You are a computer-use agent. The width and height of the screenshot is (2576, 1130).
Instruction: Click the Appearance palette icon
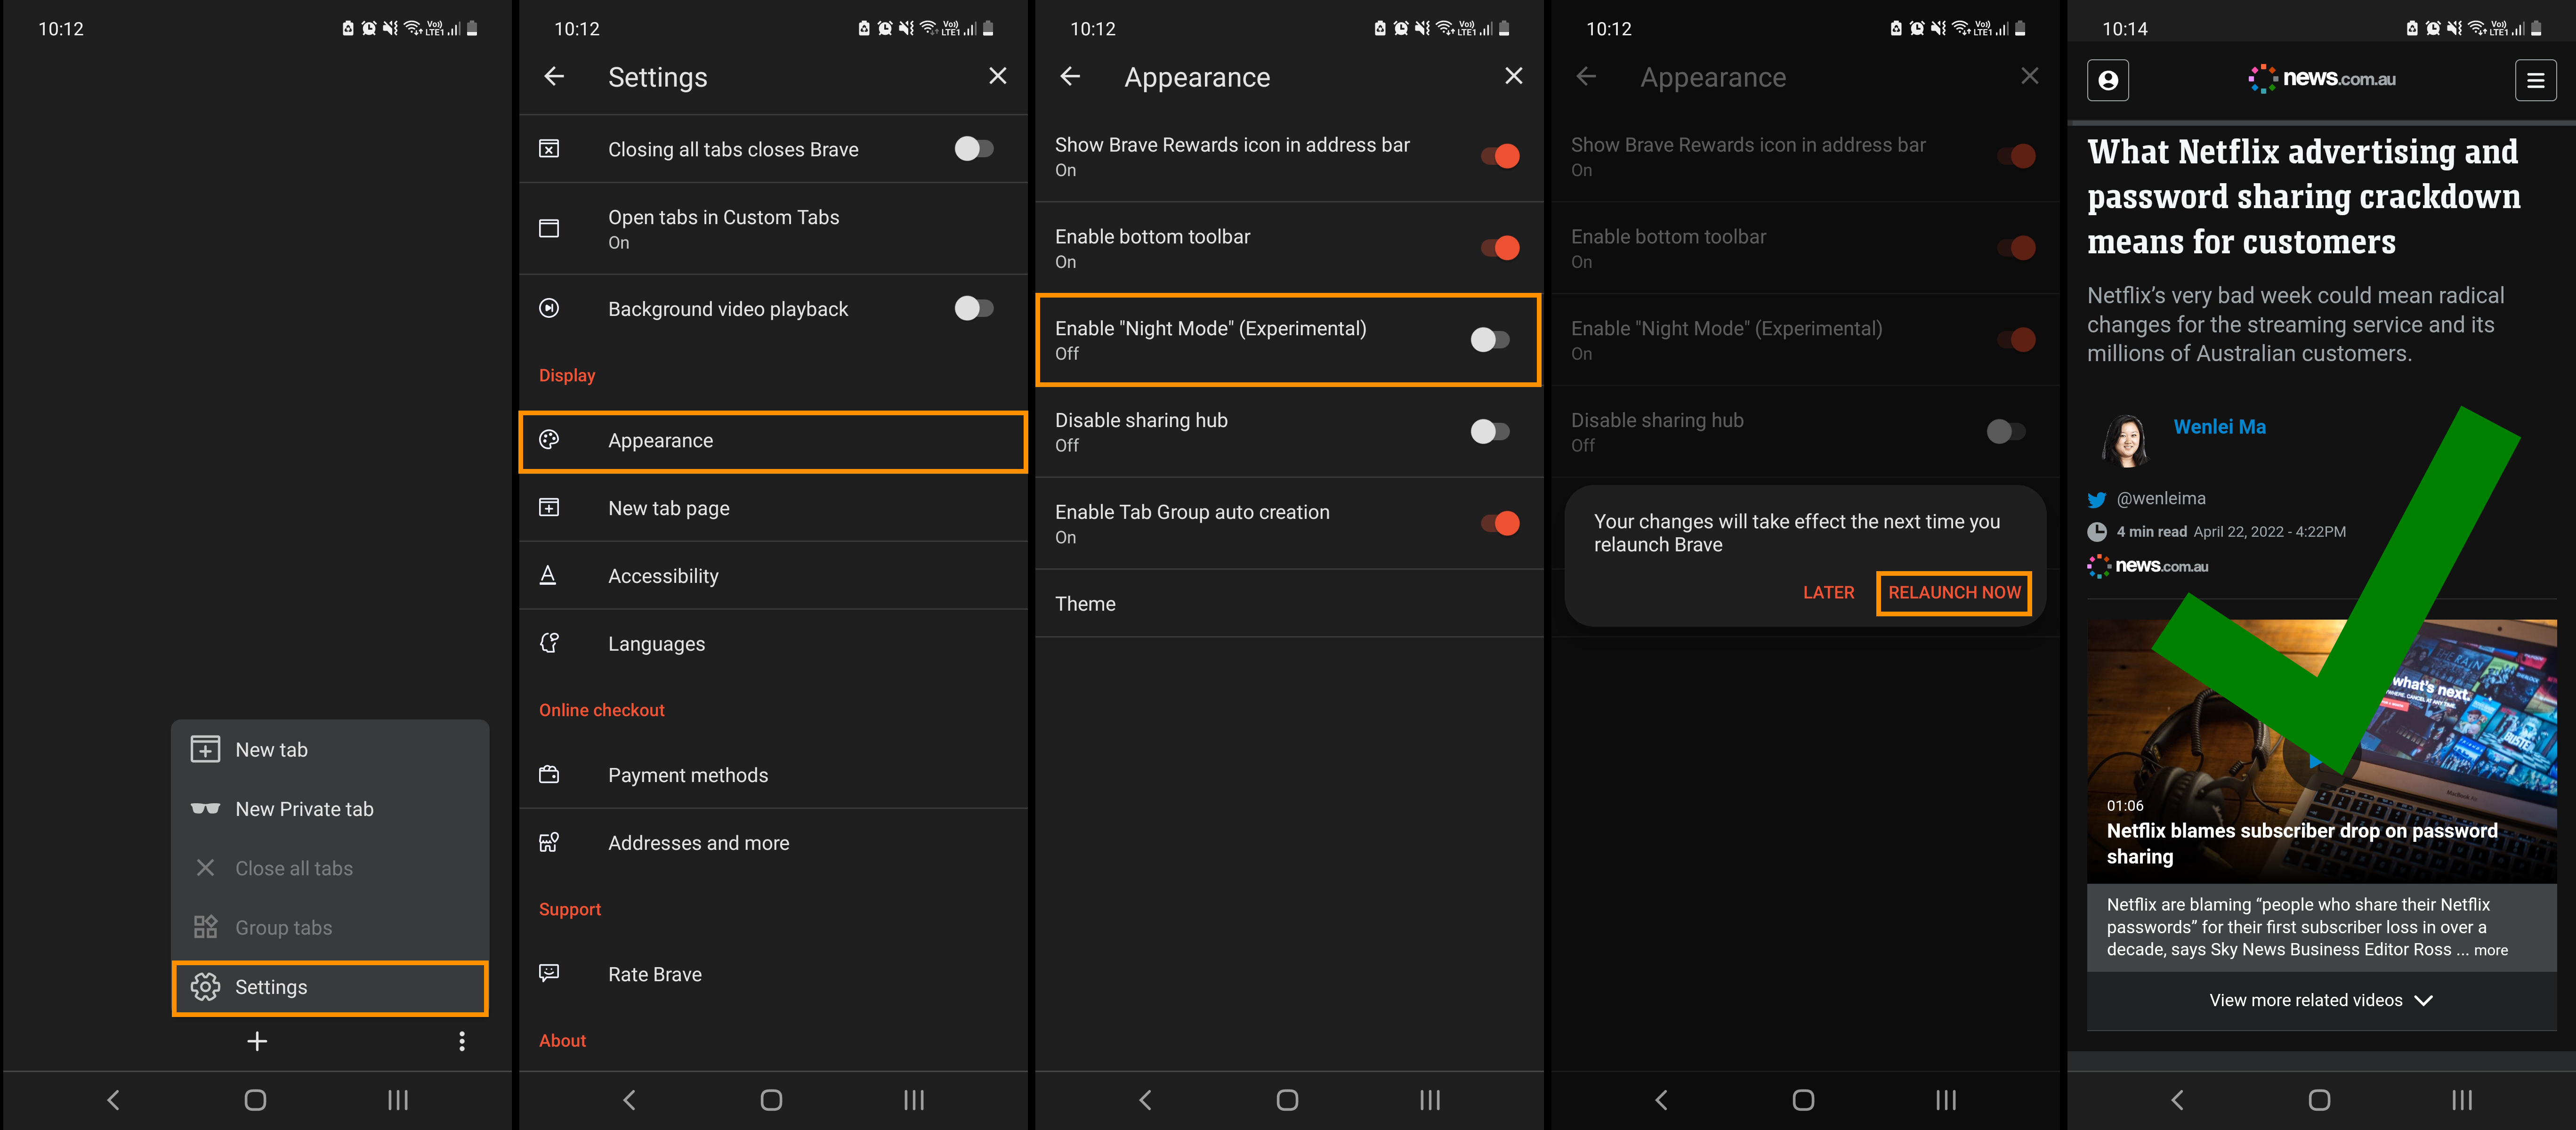point(549,440)
